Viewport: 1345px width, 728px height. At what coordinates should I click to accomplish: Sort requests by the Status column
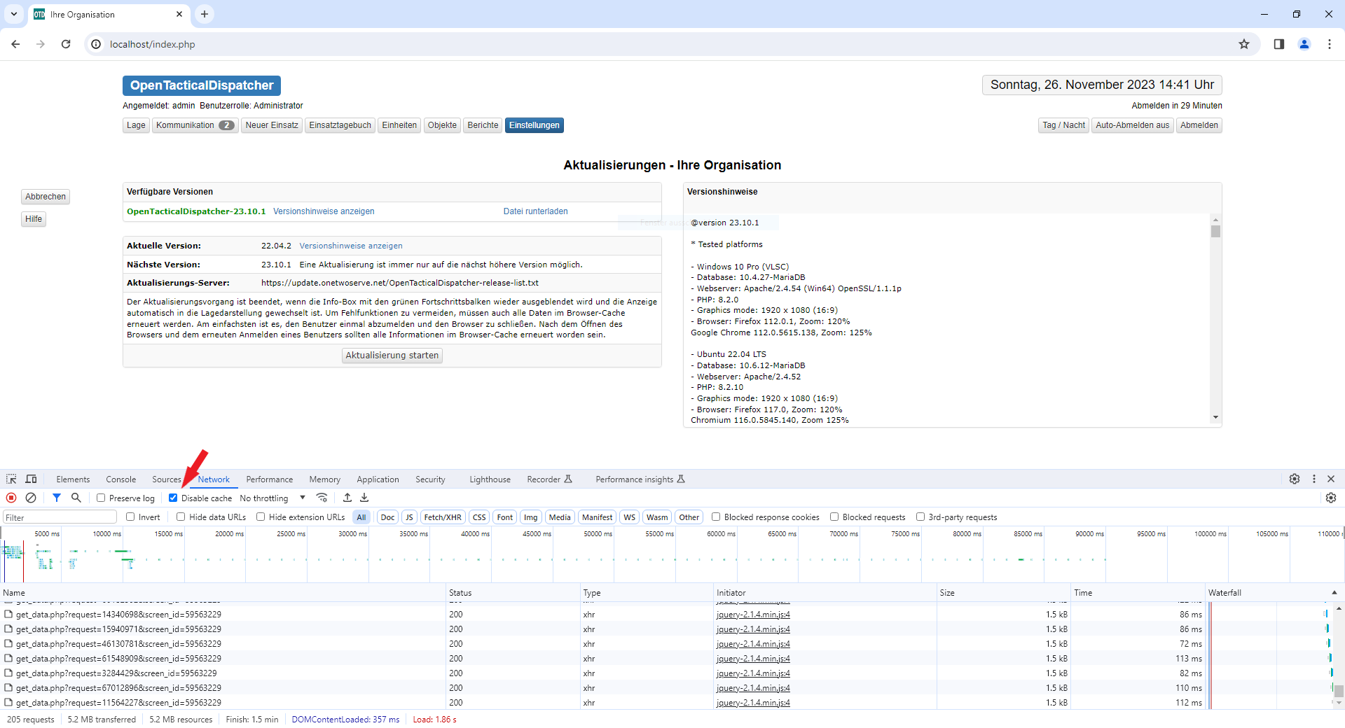pos(513,592)
